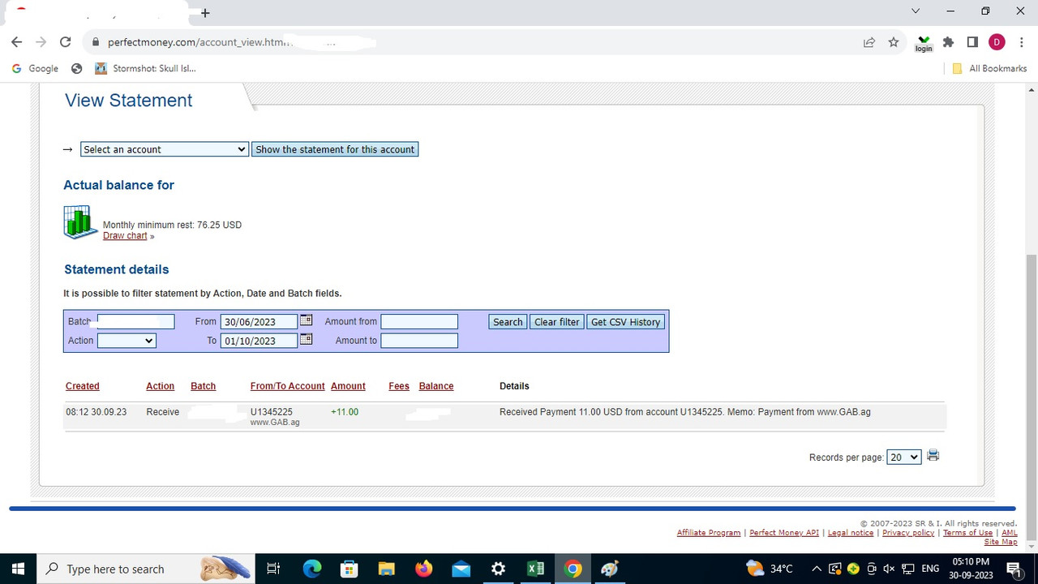
Task: Sort statement by Amount column
Action: [348, 386]
